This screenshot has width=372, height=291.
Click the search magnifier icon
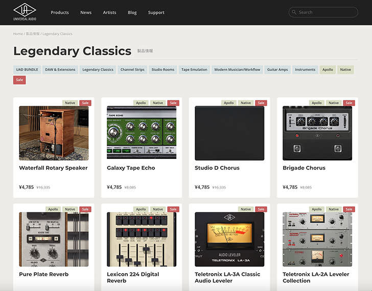click(294, 12)
